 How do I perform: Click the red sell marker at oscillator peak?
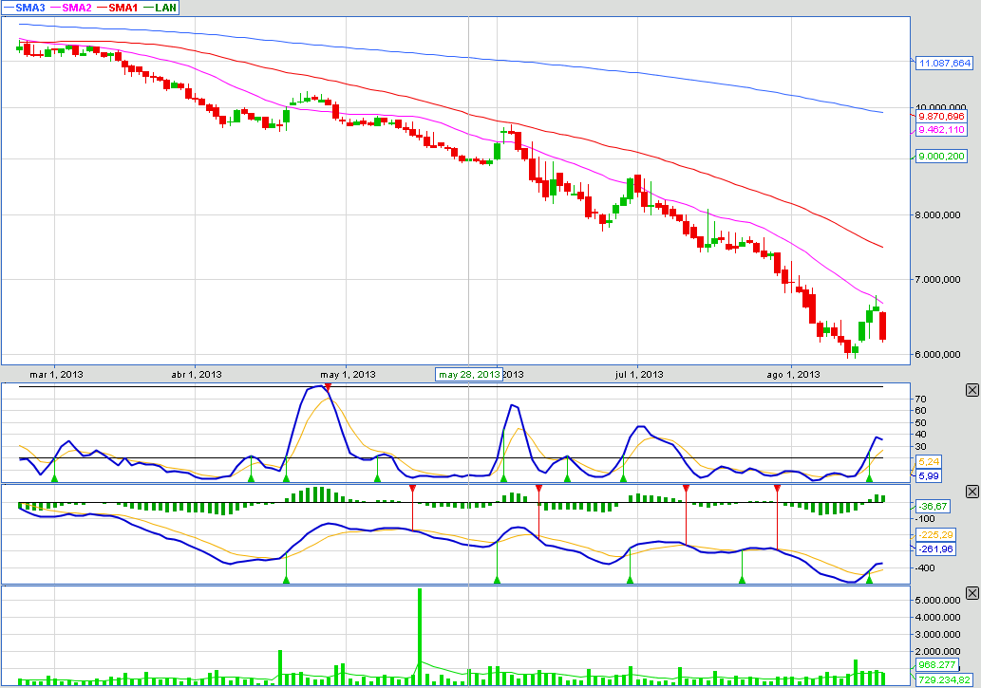[328, 387]
